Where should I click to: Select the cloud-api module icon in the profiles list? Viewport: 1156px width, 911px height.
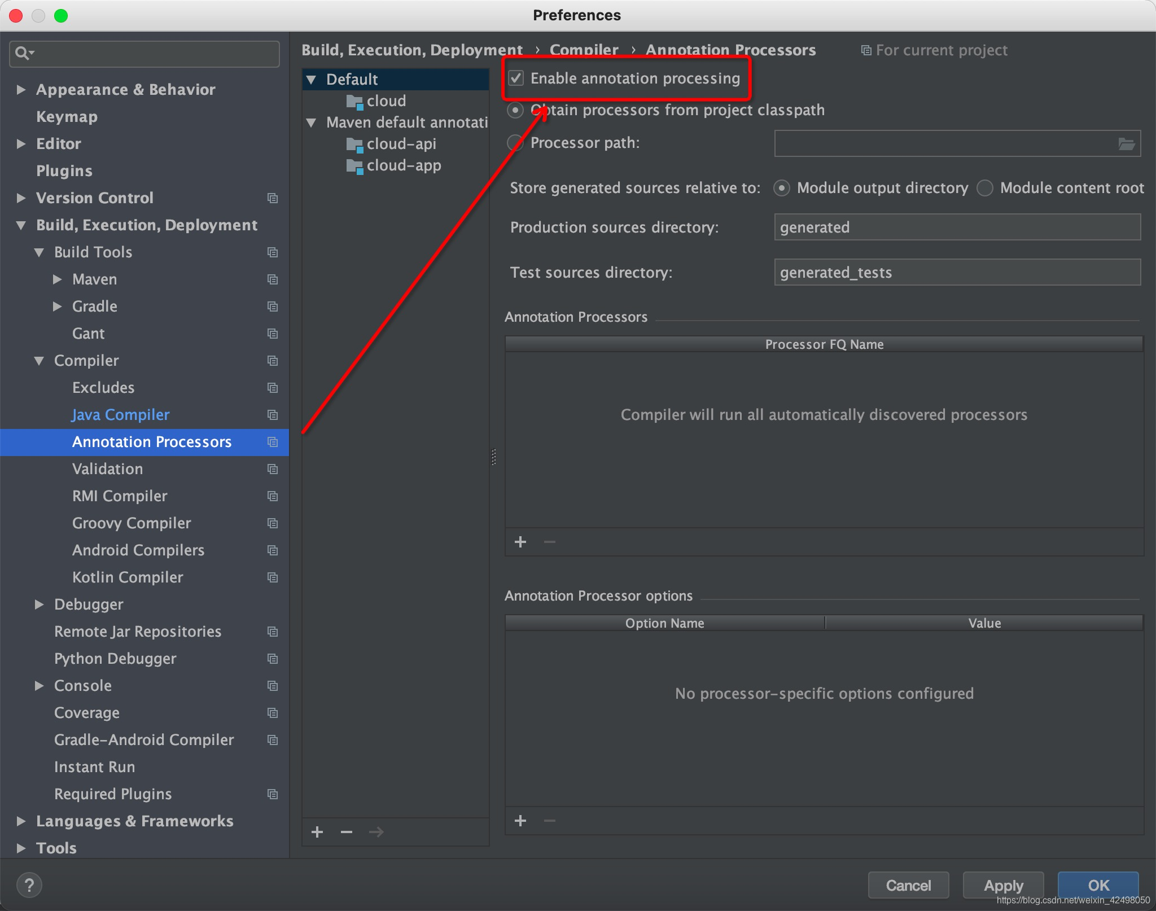(x=354, y=144)
